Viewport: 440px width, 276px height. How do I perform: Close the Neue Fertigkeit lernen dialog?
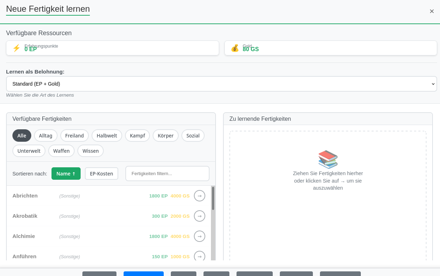point(431,11)
